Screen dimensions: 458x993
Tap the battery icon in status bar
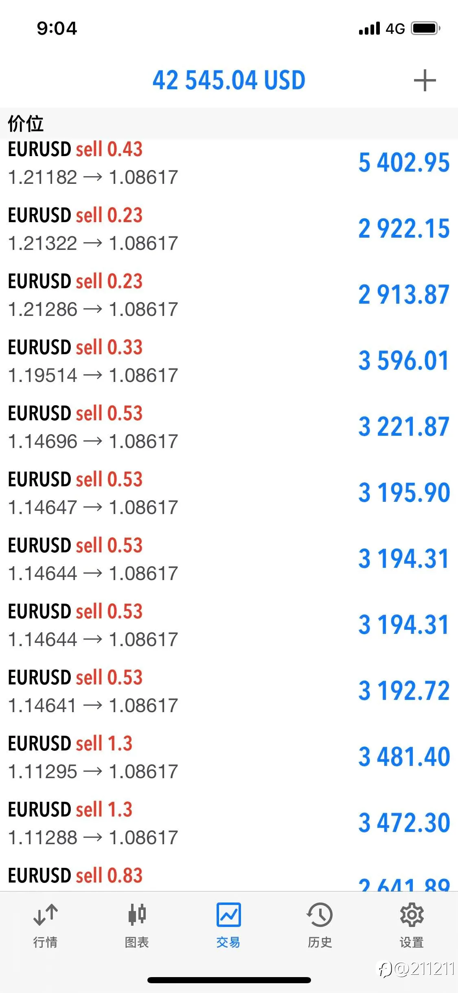pyautogui.click(x=425, y=29)
